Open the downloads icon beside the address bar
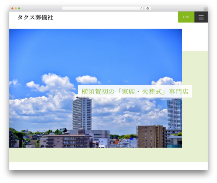The image size is (217, 183). click(x=148, y=9)
